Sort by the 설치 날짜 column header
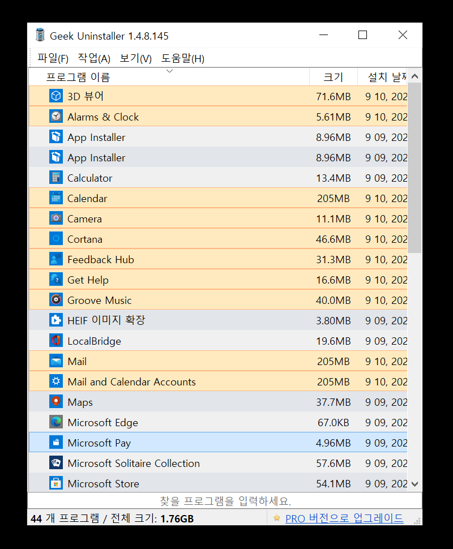Image resolution: width=453 pixels, height=549 pixels. pyautogui.click(x=382, y=76)
